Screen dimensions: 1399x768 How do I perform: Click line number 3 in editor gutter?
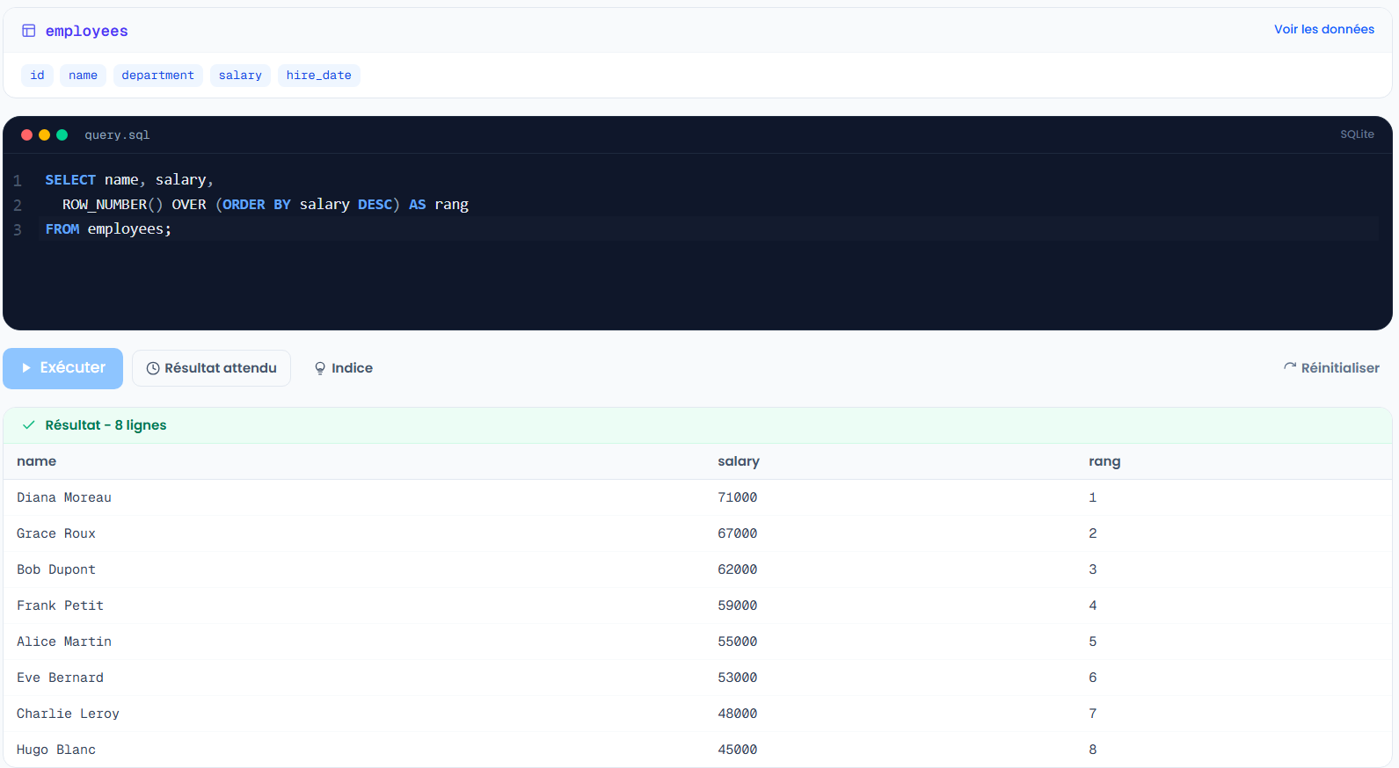18,230
